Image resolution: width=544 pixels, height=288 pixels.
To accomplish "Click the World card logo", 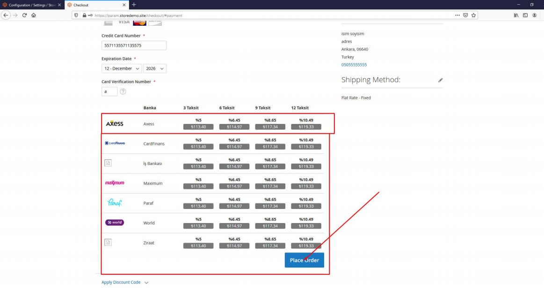I will pos(115,223).
